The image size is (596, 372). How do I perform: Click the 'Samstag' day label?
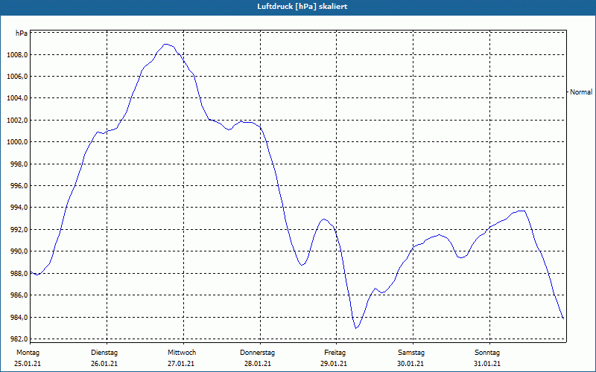(411, 353)
